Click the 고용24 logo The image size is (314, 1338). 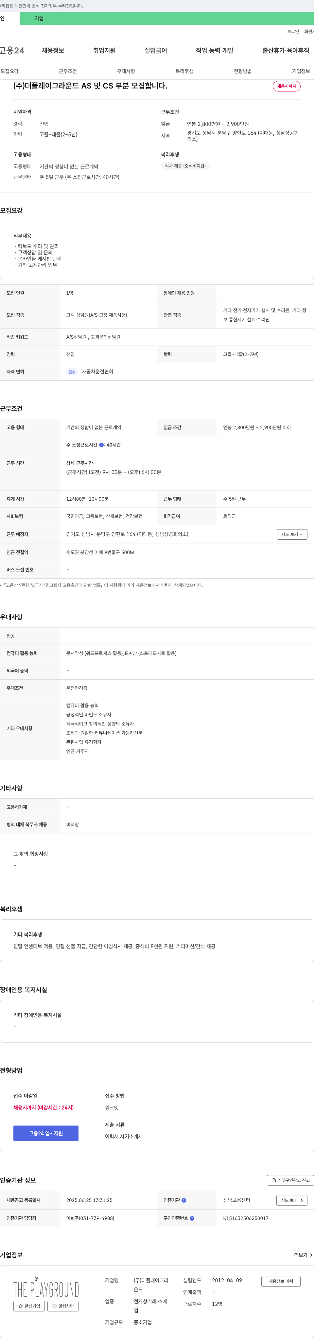[12, 50]
